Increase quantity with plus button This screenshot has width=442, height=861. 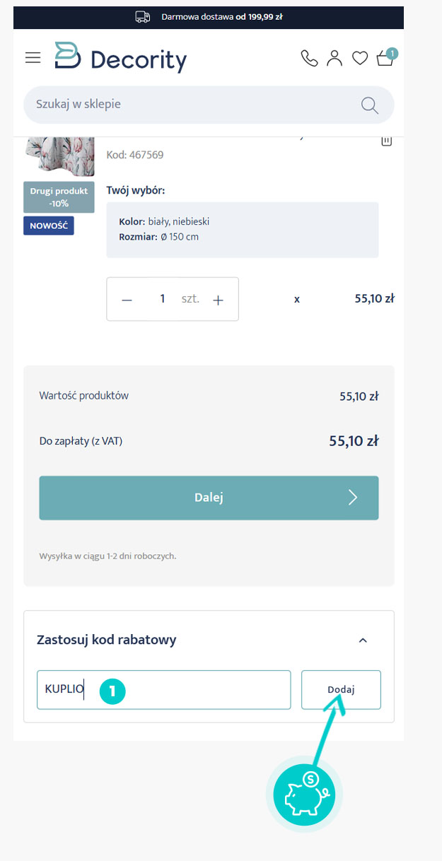click(219, 300)
